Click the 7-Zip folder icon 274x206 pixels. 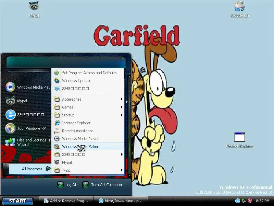click(57, 170)
